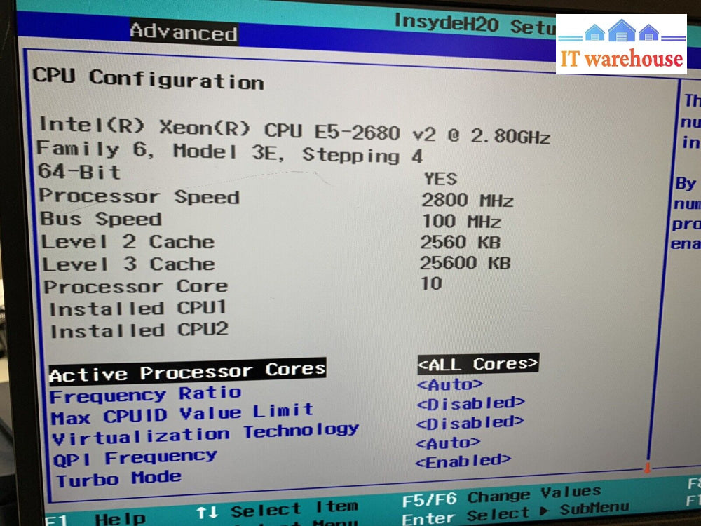Click the F5/F6 Change Values hint
The width and height of the screenshot is (701, 526).
tap(502, 496)
